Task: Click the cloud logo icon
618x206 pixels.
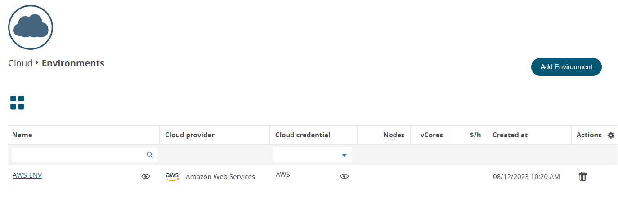Action: (31, 27)
